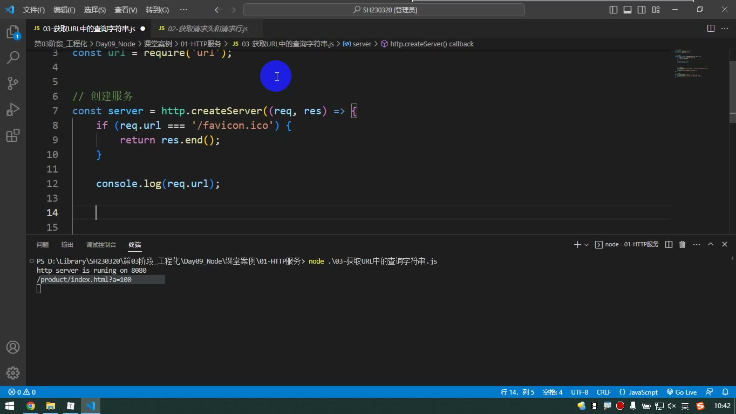The width and height of the screenshot is (736, 414).
Task: Toggle the primary side bar layout
Action: pyautogui.click(x=614, y=10)
